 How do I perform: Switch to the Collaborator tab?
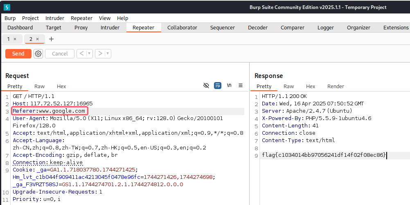[182, 28]
